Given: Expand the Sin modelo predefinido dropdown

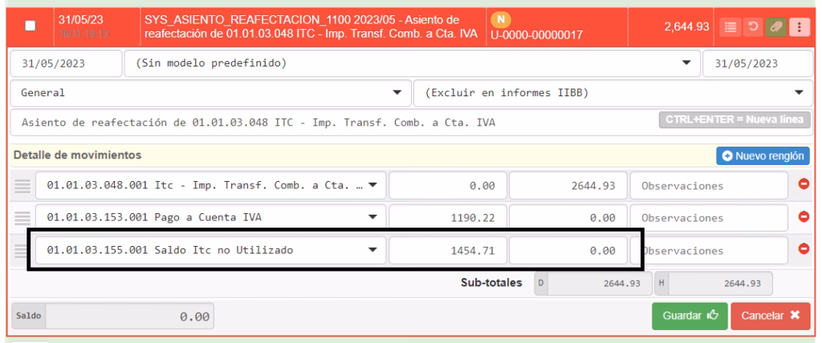Looking at the screenshot, I should pos(686,63).
